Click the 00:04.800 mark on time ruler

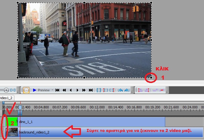click(x=42, y=107)
